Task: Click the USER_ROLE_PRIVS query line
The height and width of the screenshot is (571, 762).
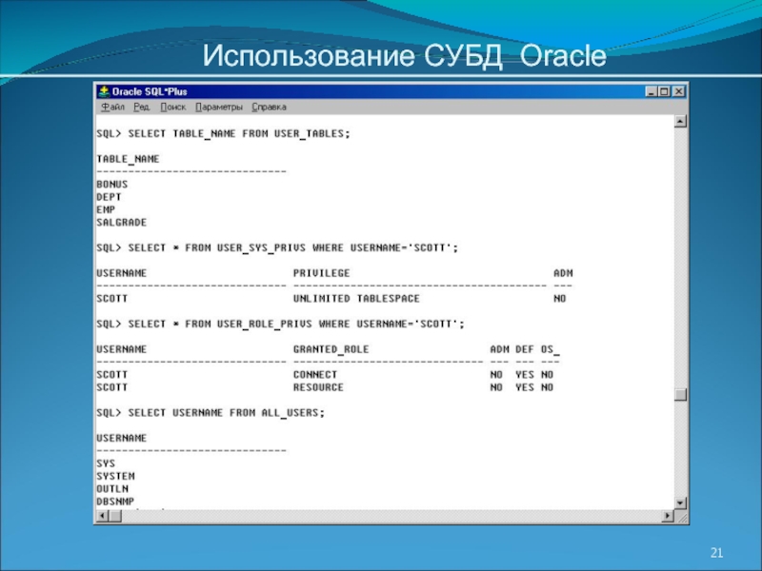Action: 280,325
